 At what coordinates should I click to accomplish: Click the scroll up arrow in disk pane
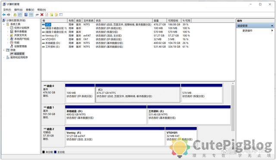tap(233, 83)
